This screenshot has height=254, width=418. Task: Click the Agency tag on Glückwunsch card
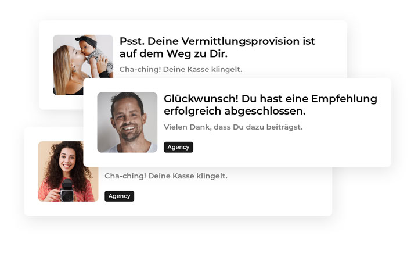(x=178, y=147)
